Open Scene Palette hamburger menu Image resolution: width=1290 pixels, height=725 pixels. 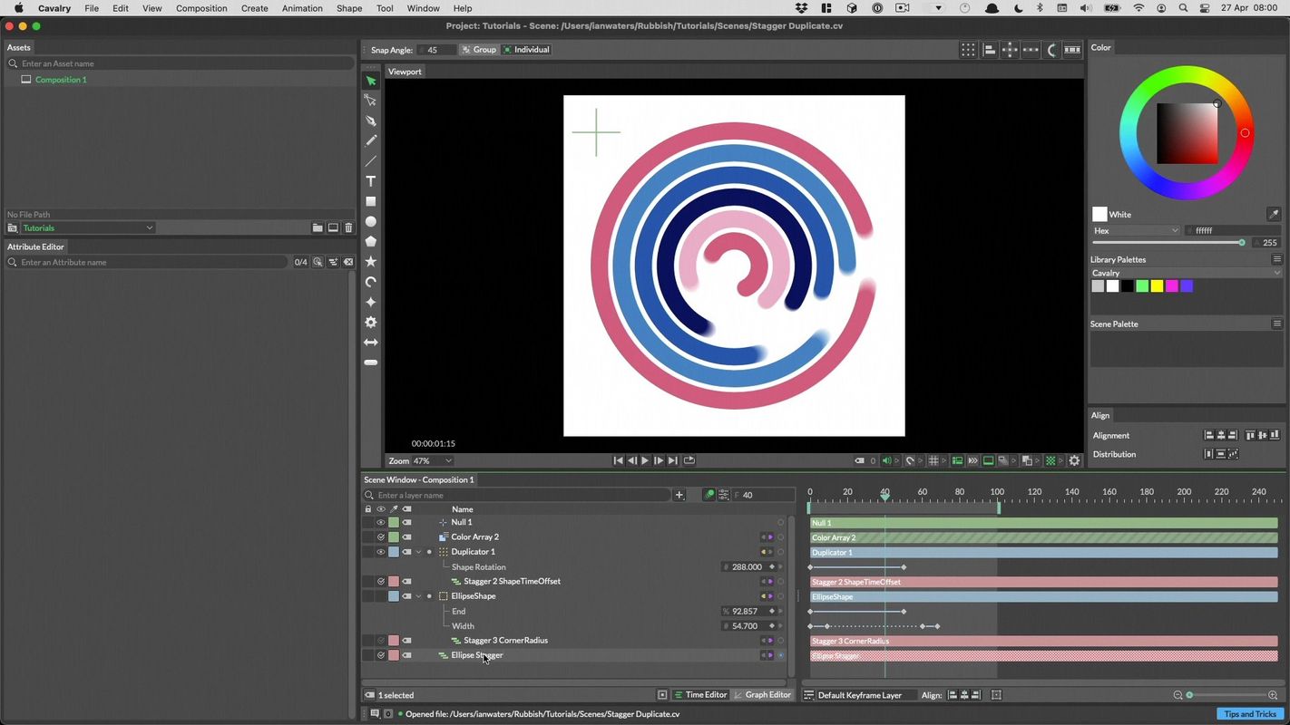(x=1277, y=324)
